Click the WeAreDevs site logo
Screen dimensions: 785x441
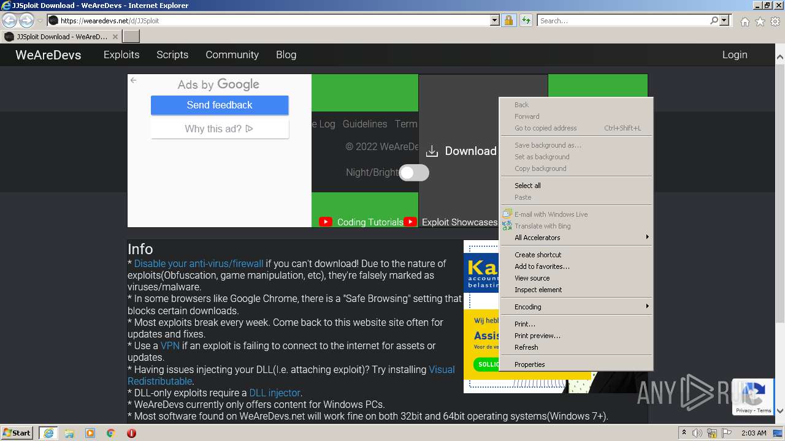(48, 55)
